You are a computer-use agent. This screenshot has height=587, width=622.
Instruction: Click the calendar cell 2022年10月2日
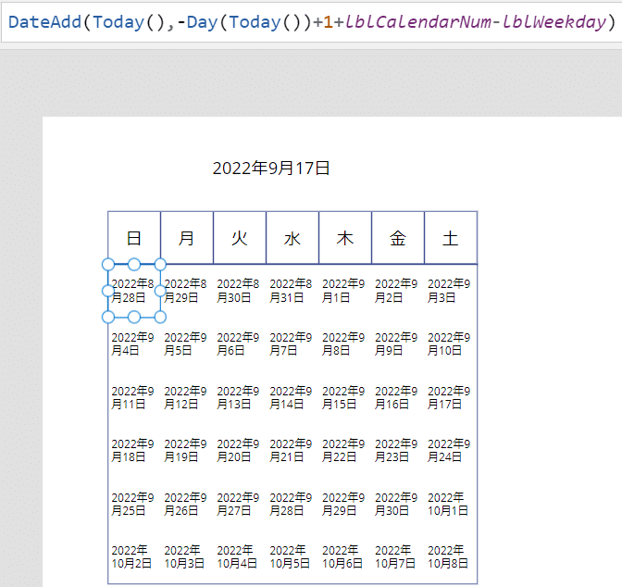click(134, 556)
